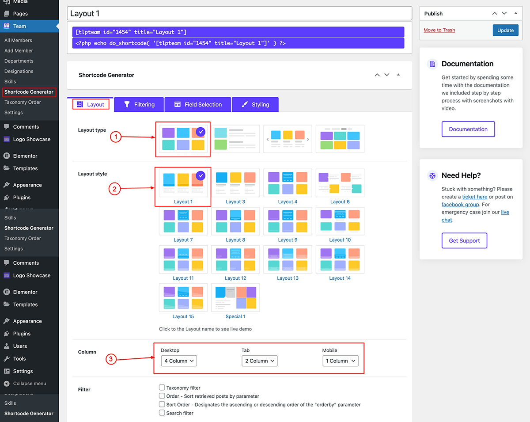Click the Tools wrench icon
The image size is (530, 422).
[7, 359]
